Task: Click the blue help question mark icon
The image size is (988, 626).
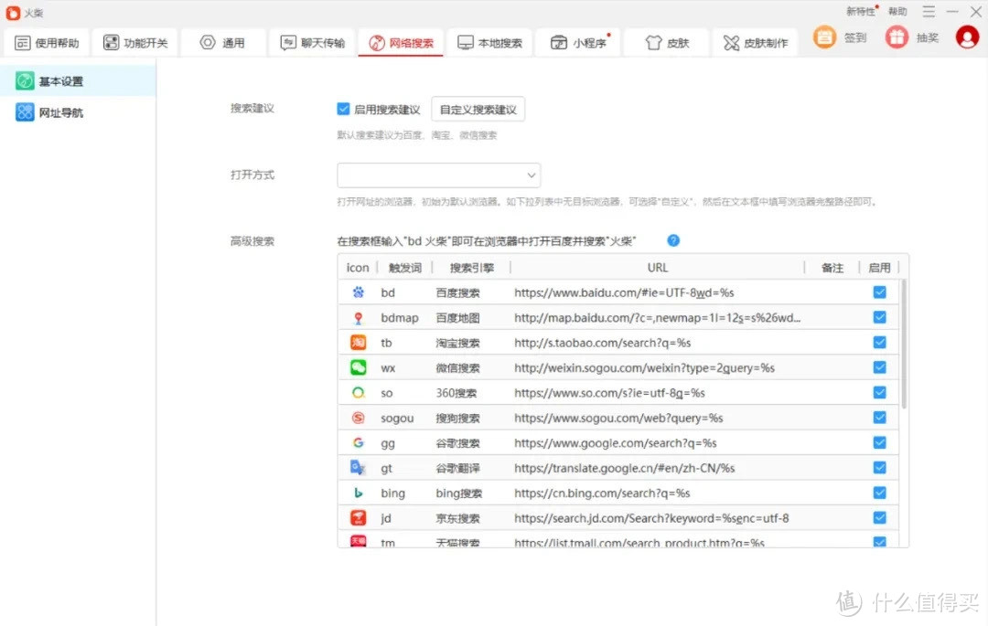Action: 673,241
